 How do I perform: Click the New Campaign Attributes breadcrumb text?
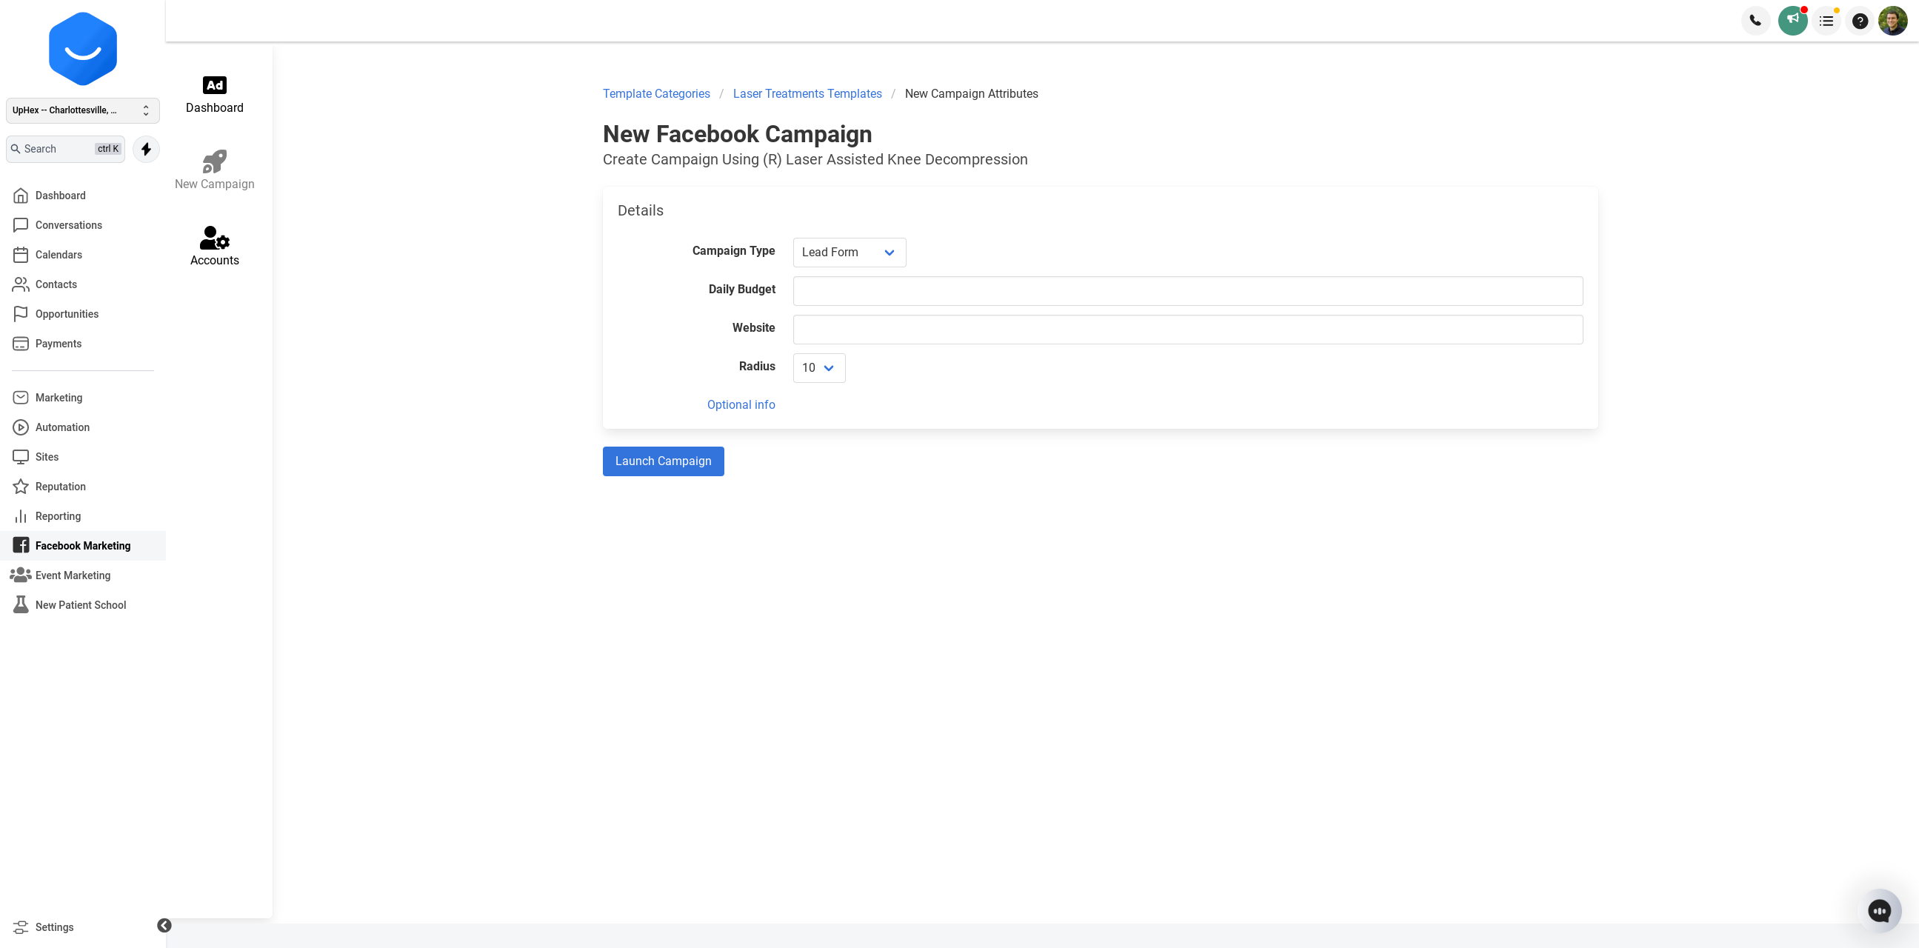tap(972, 94)
